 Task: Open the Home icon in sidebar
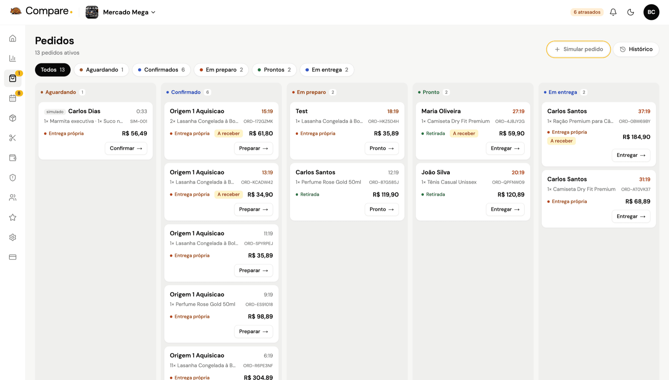point(13,38)
